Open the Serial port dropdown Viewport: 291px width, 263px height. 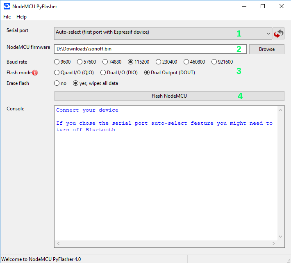(x=163, y=33)
